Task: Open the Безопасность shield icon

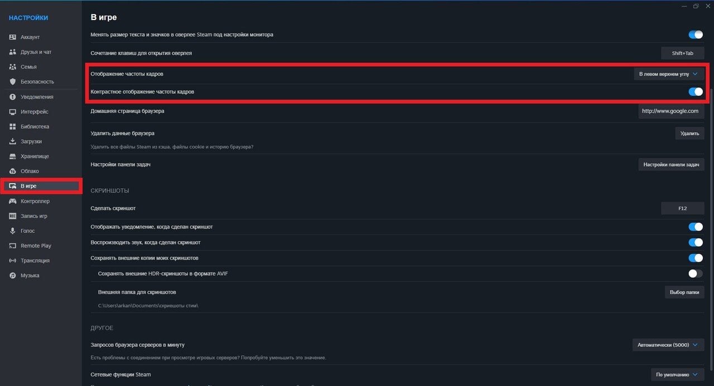Action: pyautogui.click(x=12, y=82)
